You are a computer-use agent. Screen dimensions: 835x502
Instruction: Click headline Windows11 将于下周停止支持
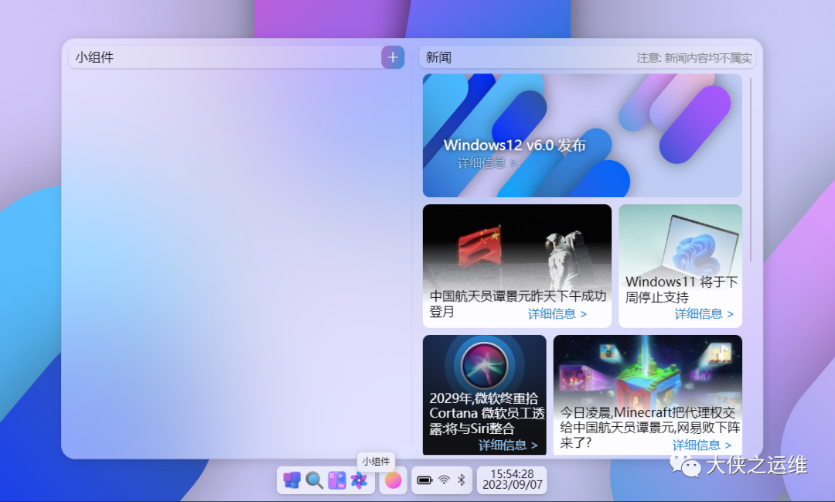tap(681, 289)
